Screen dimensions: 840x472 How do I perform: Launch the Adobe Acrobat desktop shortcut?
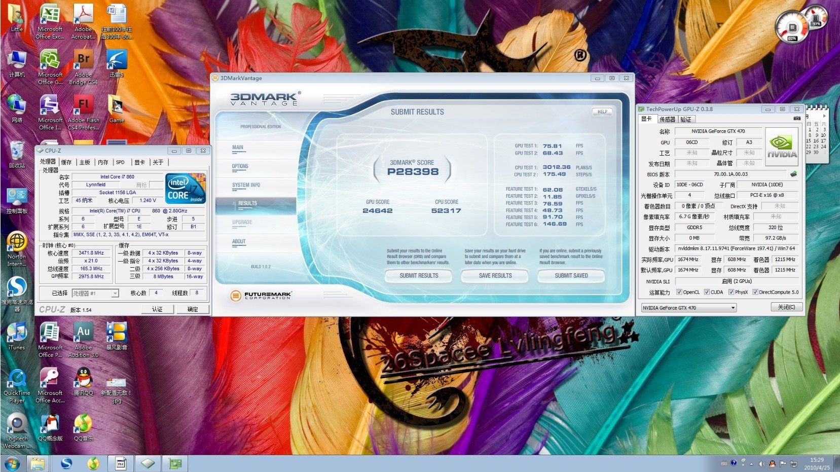(x=83, y=21)
